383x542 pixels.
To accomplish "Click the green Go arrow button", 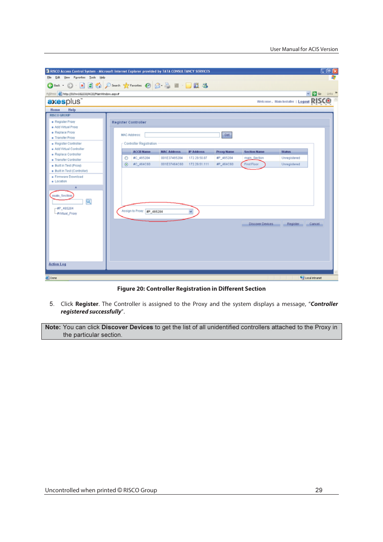I will pyautogui.click(x=314, y=94).
